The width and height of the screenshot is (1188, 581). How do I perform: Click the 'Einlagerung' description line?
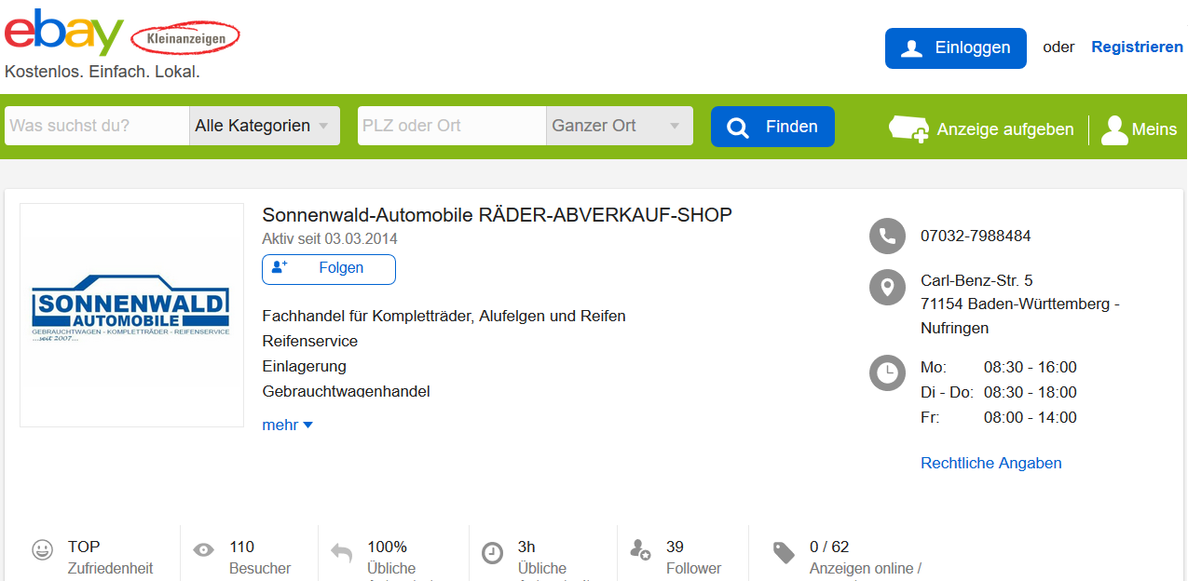[304, 366]
